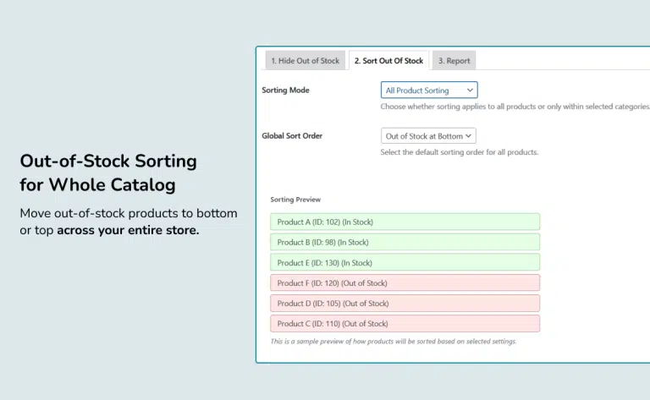
Task: Click the Product F (ID: 120) out-of-stock row
Action: pyautogui.click(x=405, y=282)
